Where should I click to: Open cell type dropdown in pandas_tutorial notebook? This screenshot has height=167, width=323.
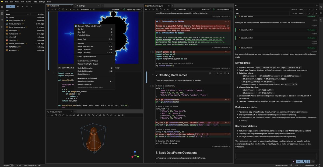(183, 9)
